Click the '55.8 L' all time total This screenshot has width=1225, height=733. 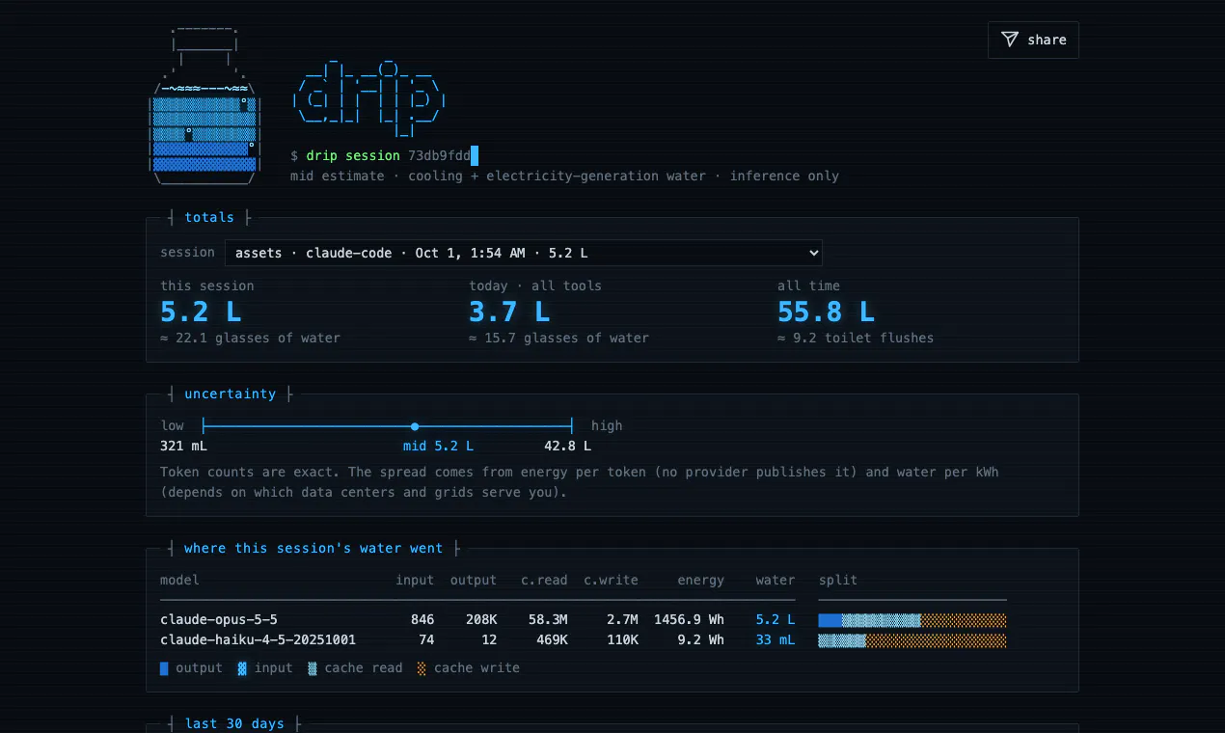pyautogui.click(x=826, y=312)
